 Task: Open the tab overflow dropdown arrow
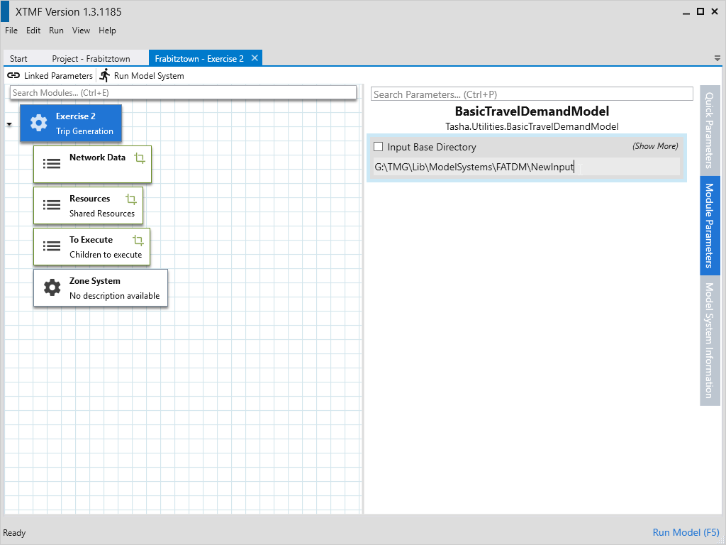717,58
